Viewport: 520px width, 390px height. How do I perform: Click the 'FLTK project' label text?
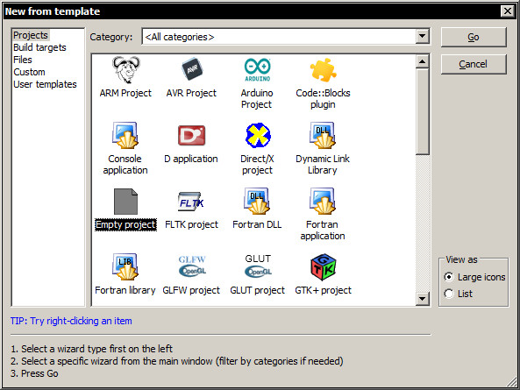click(191, 224)
